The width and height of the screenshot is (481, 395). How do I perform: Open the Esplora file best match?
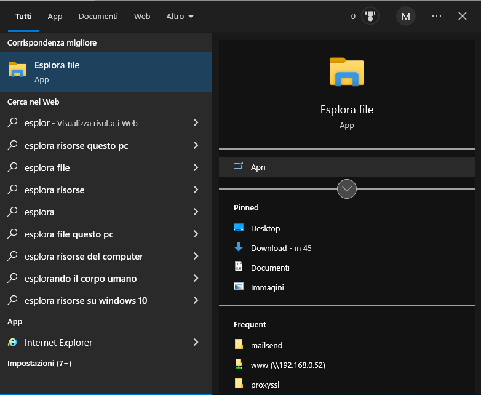106,72
